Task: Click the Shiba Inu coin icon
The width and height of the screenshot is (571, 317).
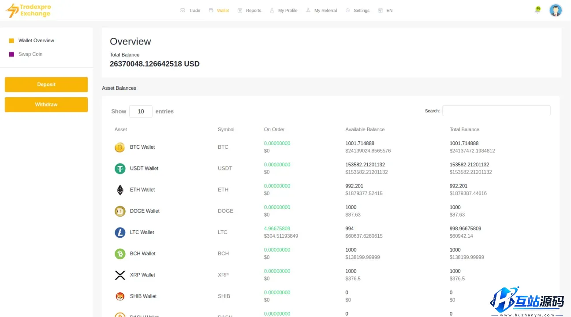Action: (x=120, y=296)
